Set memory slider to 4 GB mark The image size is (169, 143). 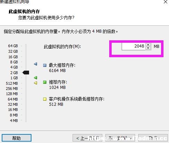coord(26,67)
